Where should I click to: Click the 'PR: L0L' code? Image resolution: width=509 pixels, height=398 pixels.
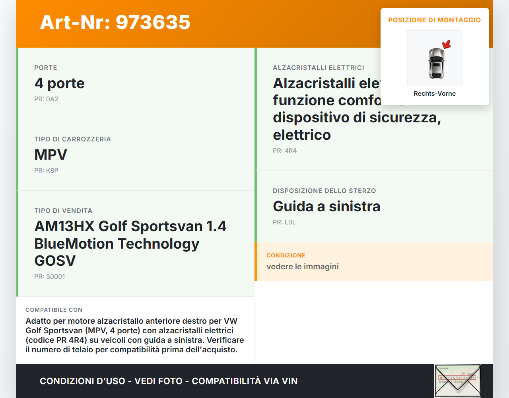coord(284,222)
